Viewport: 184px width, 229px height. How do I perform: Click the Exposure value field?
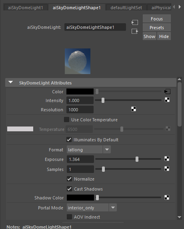(x=80, y=159)
